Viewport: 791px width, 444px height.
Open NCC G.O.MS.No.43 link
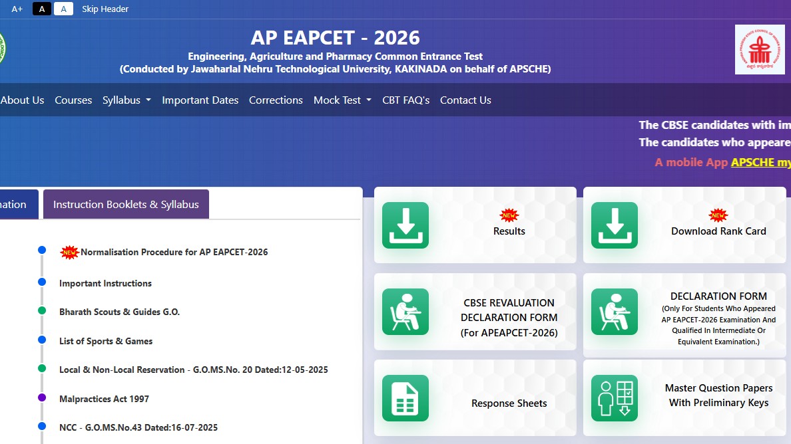pyautogui.click(x=138, y=428)
